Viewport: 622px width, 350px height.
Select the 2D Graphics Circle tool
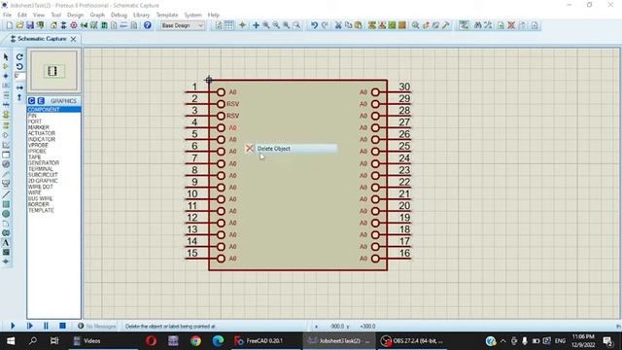tap(6, 214)
